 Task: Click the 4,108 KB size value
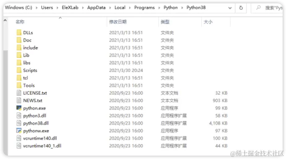pos(218,123)
